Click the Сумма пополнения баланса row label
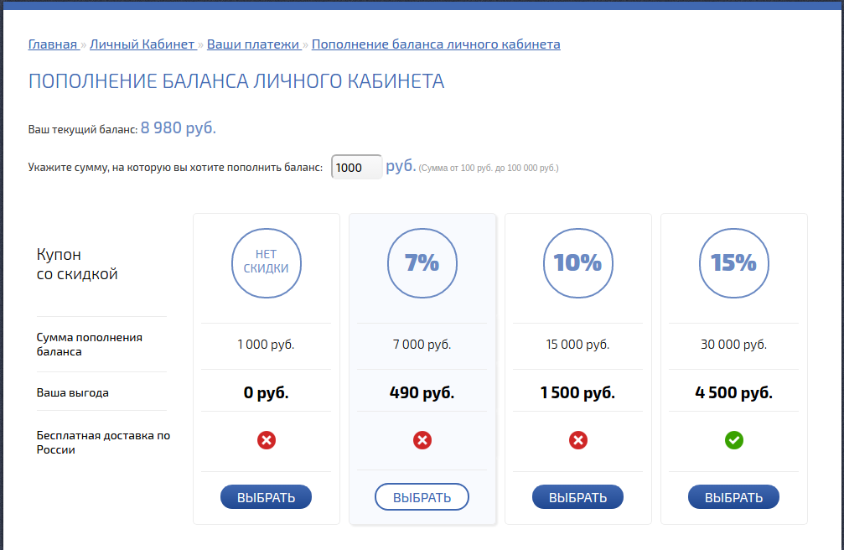 click(x=90, y=345)
